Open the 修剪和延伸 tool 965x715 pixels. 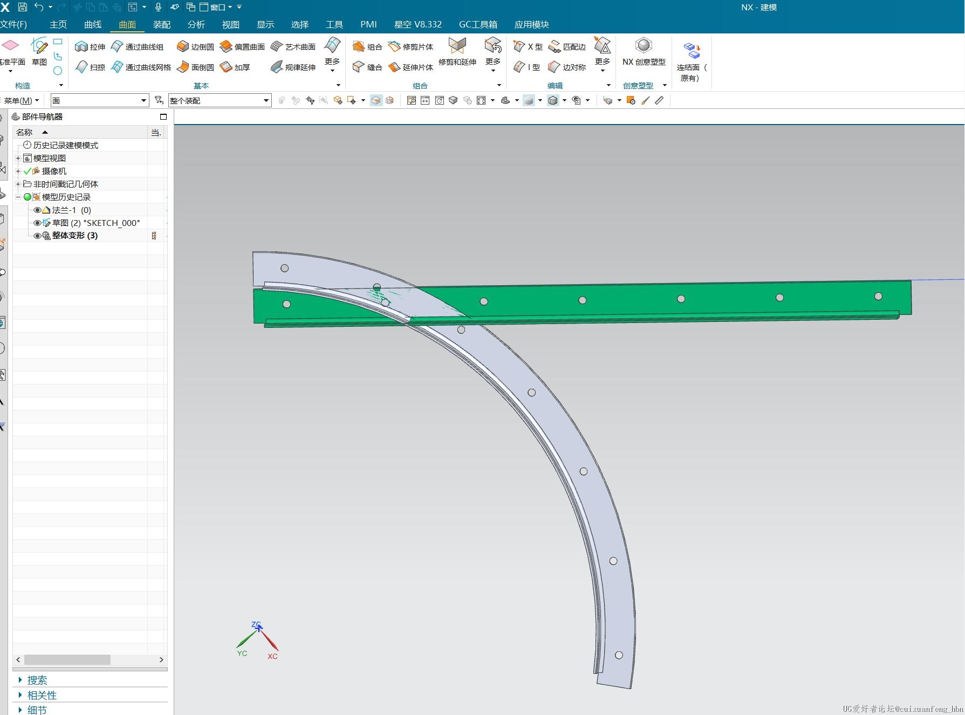coord(457,52)
